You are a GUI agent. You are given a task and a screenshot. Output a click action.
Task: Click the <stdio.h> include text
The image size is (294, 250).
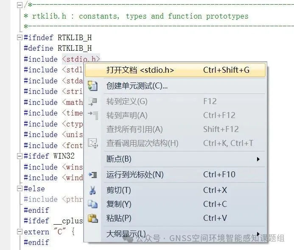pyautogui.click(x=81, y=59)
